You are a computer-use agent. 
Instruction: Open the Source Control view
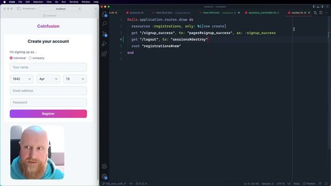tap(104, 34)
